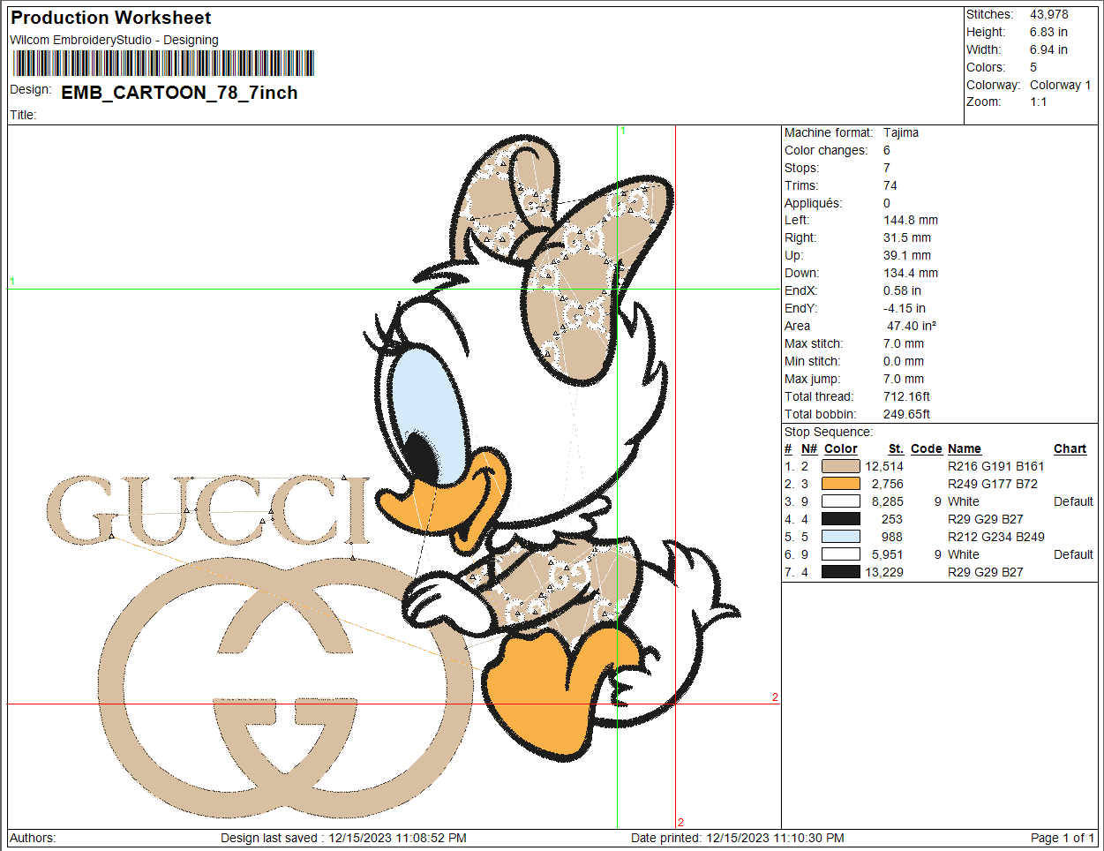Click the light blue swatch in row 5

coord(840,537)
